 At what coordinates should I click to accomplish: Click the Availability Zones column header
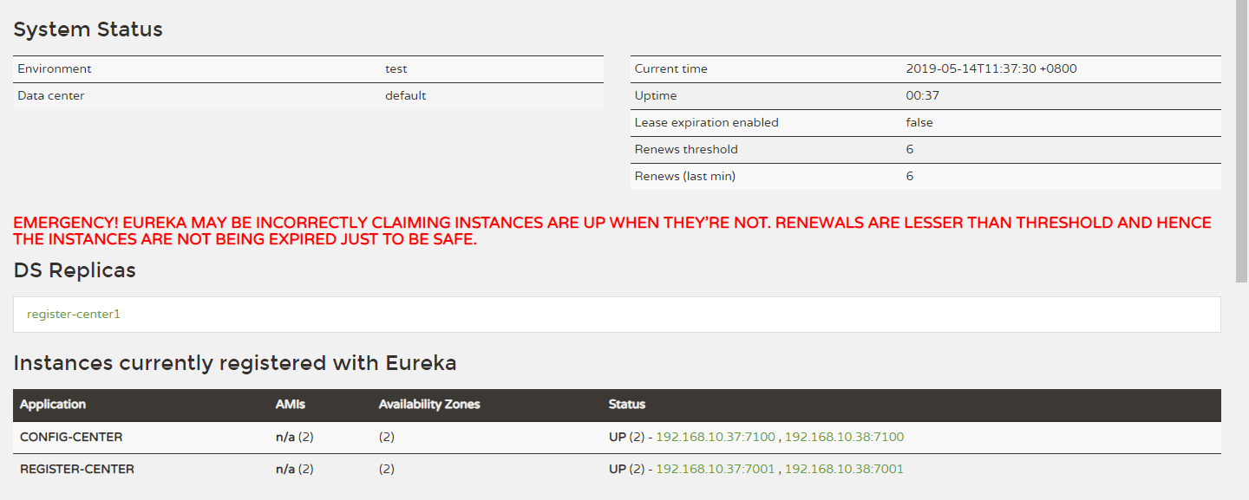[429, 405]
